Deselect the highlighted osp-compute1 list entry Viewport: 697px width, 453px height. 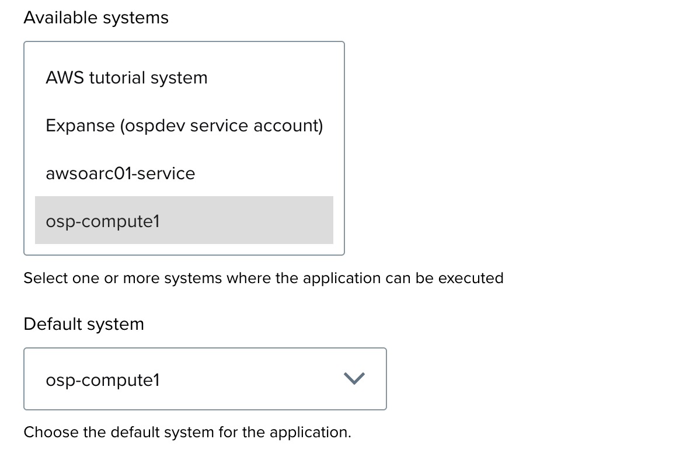[x=103, y=221]
